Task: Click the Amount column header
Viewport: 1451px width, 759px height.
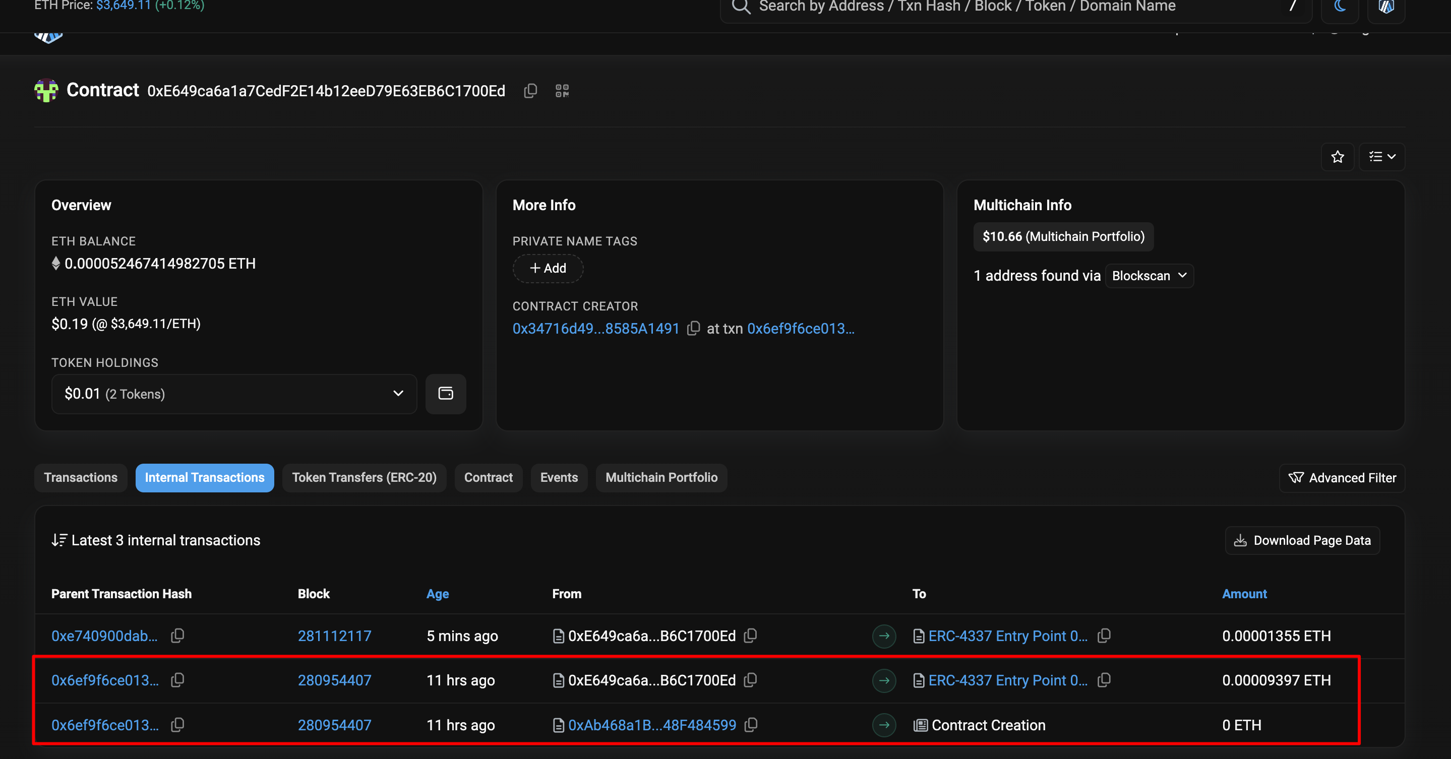Action: (x=1244, y=594)
